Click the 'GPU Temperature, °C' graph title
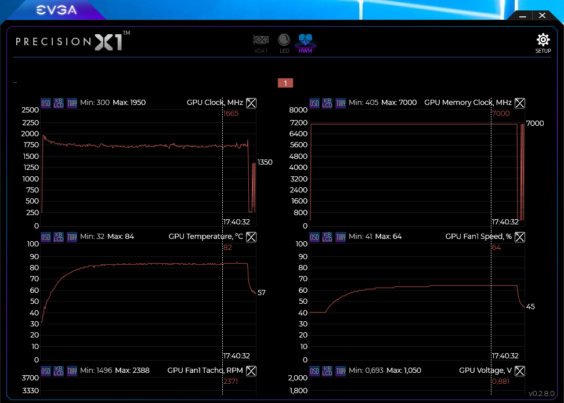564x403 pixels. tap(206, 236)
